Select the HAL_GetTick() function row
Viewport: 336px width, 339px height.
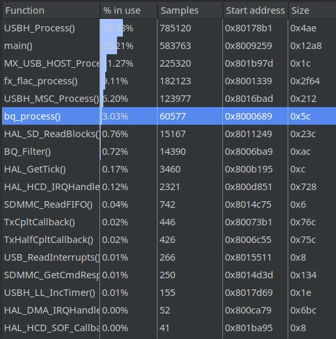(169, 169)
